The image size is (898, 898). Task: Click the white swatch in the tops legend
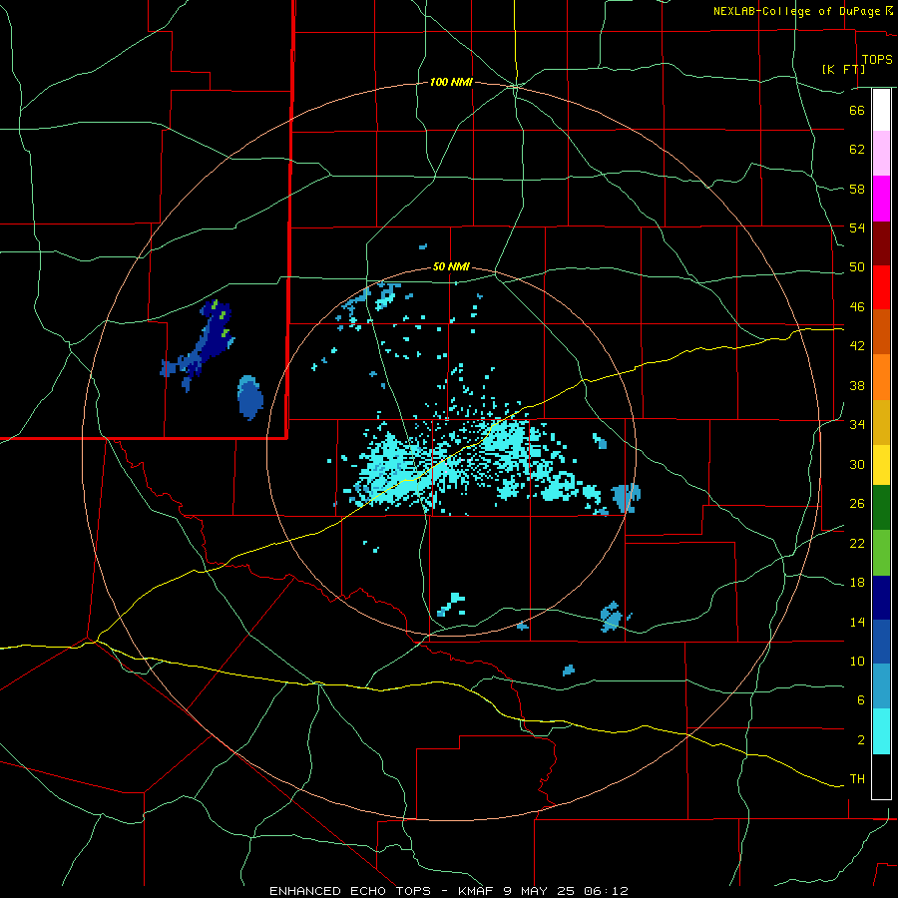[881, 110]
